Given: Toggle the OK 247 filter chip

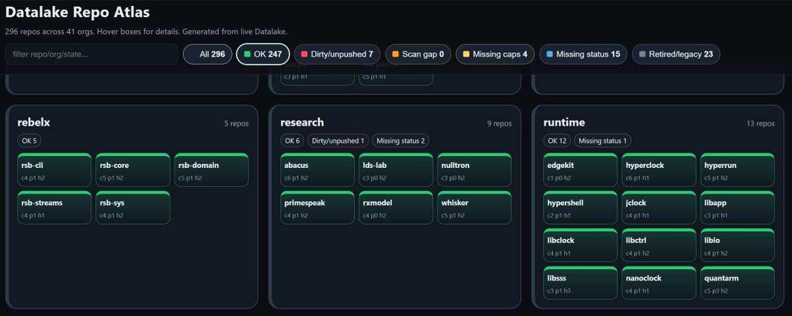Looking at the screenshot, I should point(263,54).
